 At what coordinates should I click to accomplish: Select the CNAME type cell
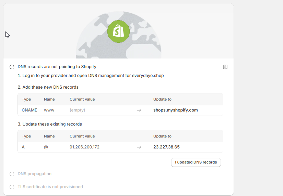point(30,110)
